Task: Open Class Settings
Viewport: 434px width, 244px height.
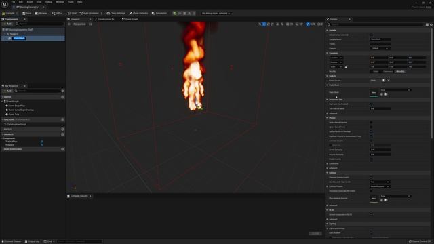Action: [x=116, y=13]
